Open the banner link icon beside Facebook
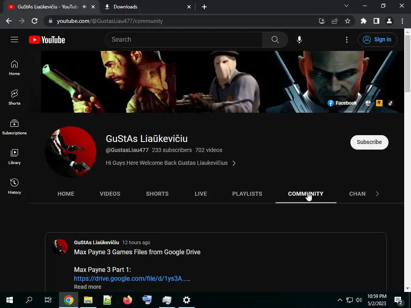 (368, 103)
